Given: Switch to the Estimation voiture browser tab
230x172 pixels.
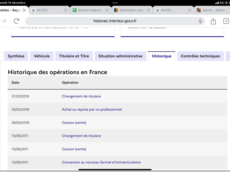Looking at the screenshot, I should click(x=132, y=10).
